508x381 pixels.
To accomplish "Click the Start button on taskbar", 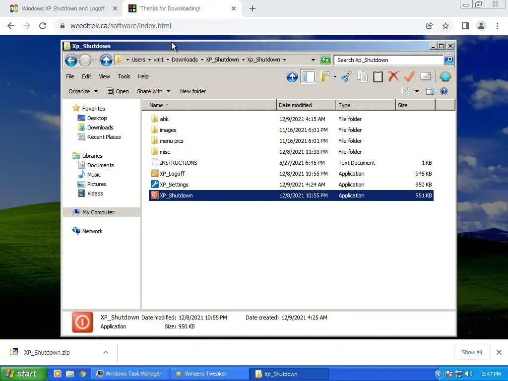I will point(23,374).
